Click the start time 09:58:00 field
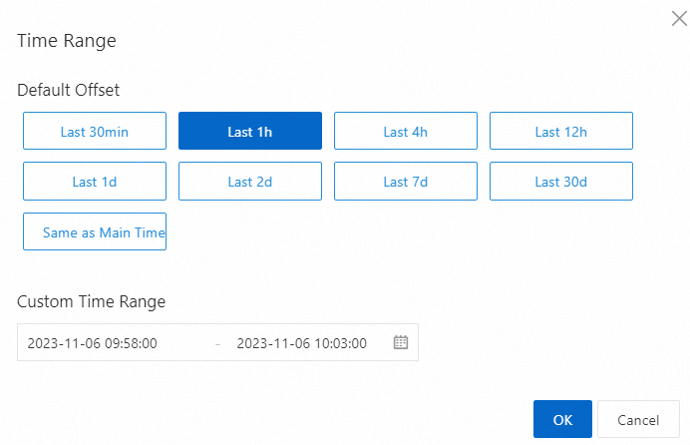Viewport: 690px width, 445px height. [92, 343]
